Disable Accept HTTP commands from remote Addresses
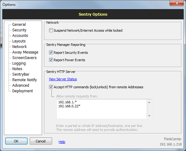 click(51, 87)
